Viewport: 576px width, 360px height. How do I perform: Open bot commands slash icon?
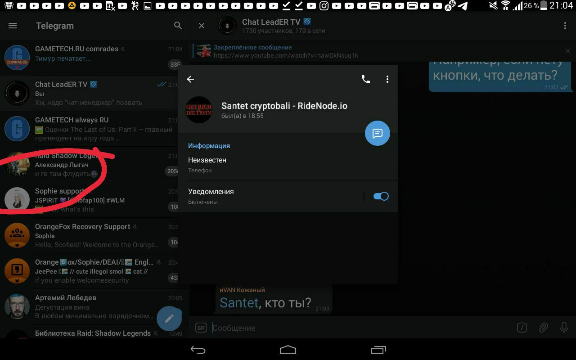(522, 328)
